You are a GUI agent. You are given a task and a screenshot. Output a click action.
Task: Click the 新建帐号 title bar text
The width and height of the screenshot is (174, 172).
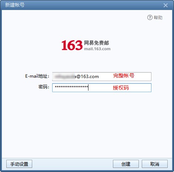click(15, 5)
